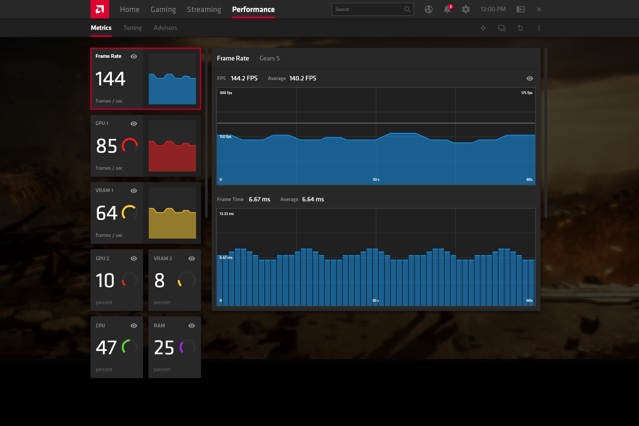Switch to the Tuning tab
Image resolution: width=639 pixels, height=426 pixels.
(132, 28)
